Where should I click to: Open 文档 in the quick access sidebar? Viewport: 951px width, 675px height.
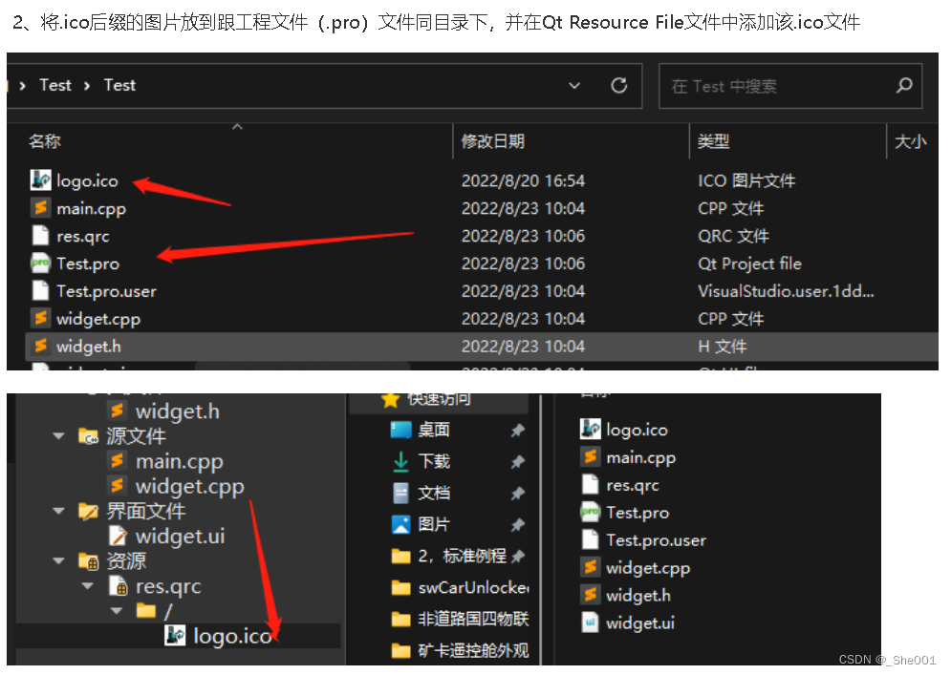[434, 493]
